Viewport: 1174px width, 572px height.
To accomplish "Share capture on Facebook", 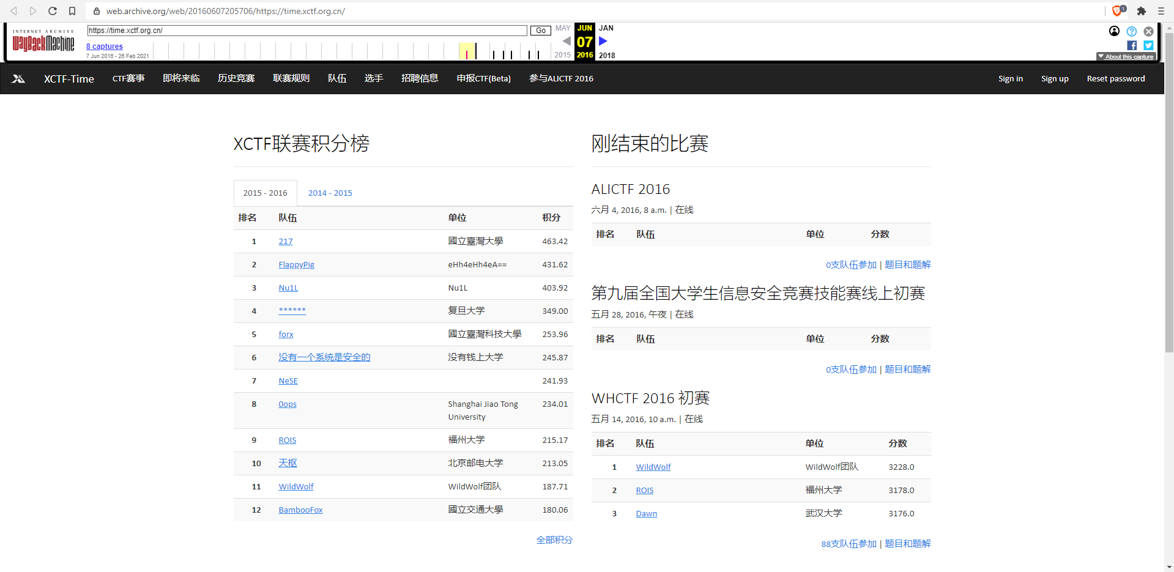I will 1132,45.
